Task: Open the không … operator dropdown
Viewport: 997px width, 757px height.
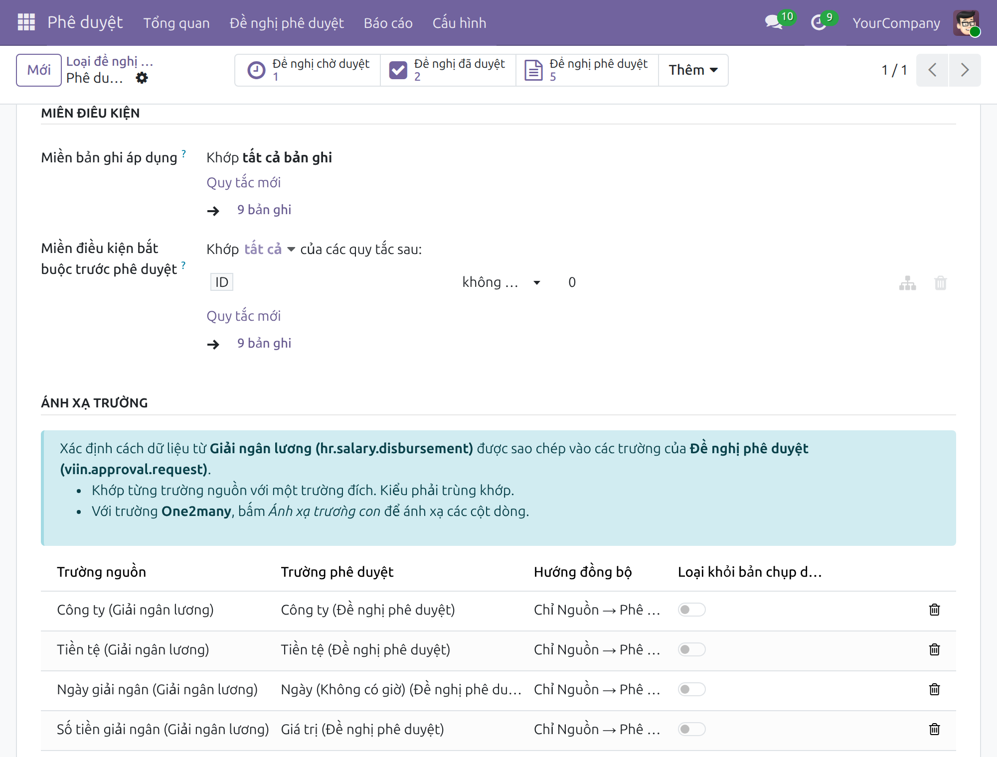Action: coord(501,282)
